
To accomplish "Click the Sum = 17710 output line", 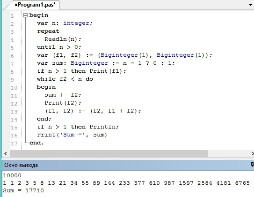I will [23, 190].
